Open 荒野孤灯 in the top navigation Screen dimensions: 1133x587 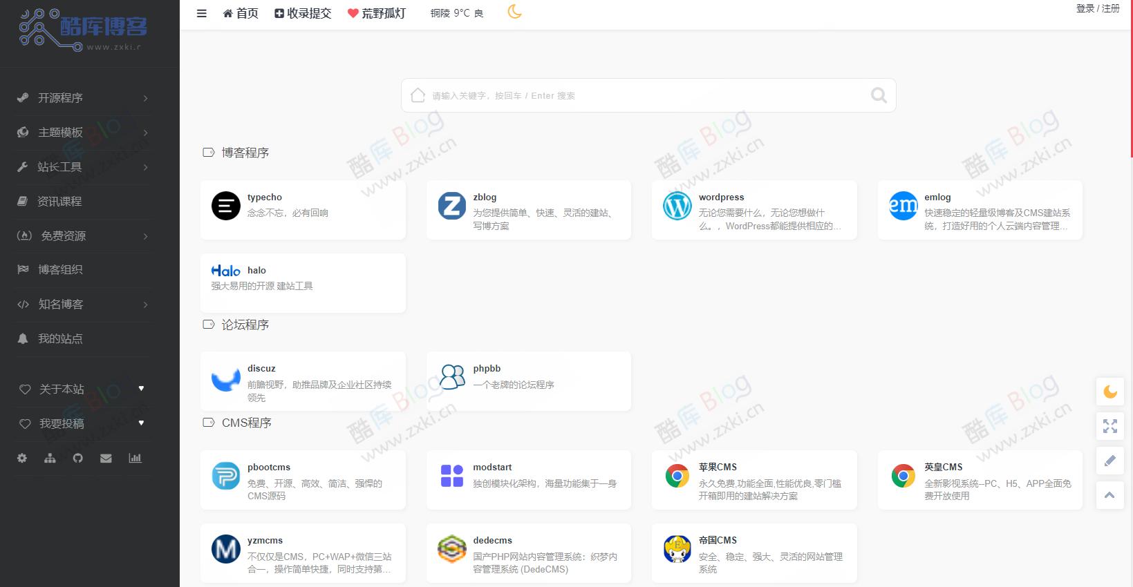click(377, 13)
